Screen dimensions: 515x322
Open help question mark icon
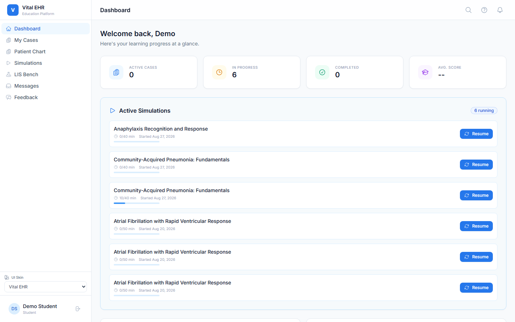click(x=484, y=10)
